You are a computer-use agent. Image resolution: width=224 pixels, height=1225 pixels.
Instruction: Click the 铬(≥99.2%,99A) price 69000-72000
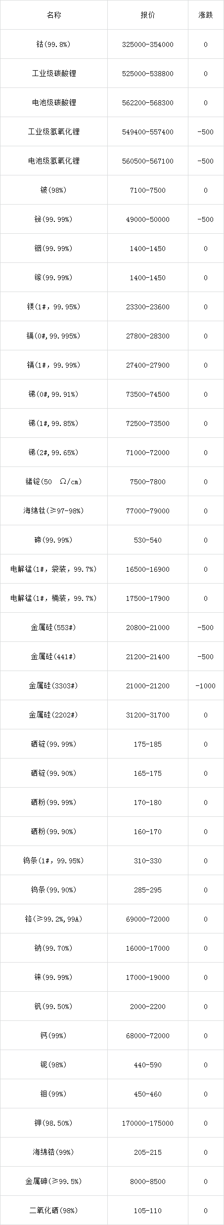pyautogui.click(x=147, y=919)
